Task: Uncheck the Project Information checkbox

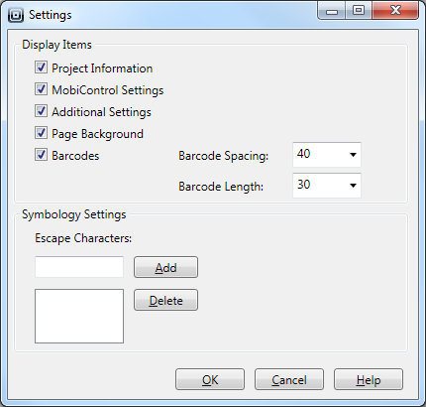Action: point(41,68)
